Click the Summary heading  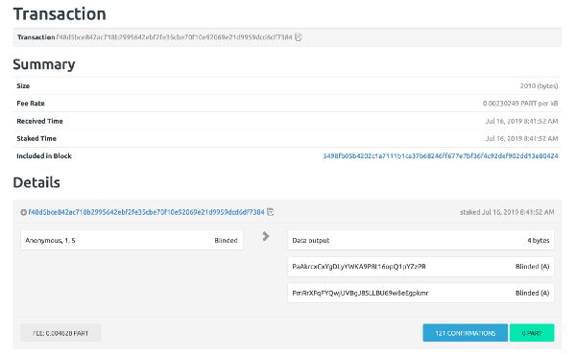coord(44,64)
